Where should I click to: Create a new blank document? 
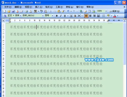[5, 11]
